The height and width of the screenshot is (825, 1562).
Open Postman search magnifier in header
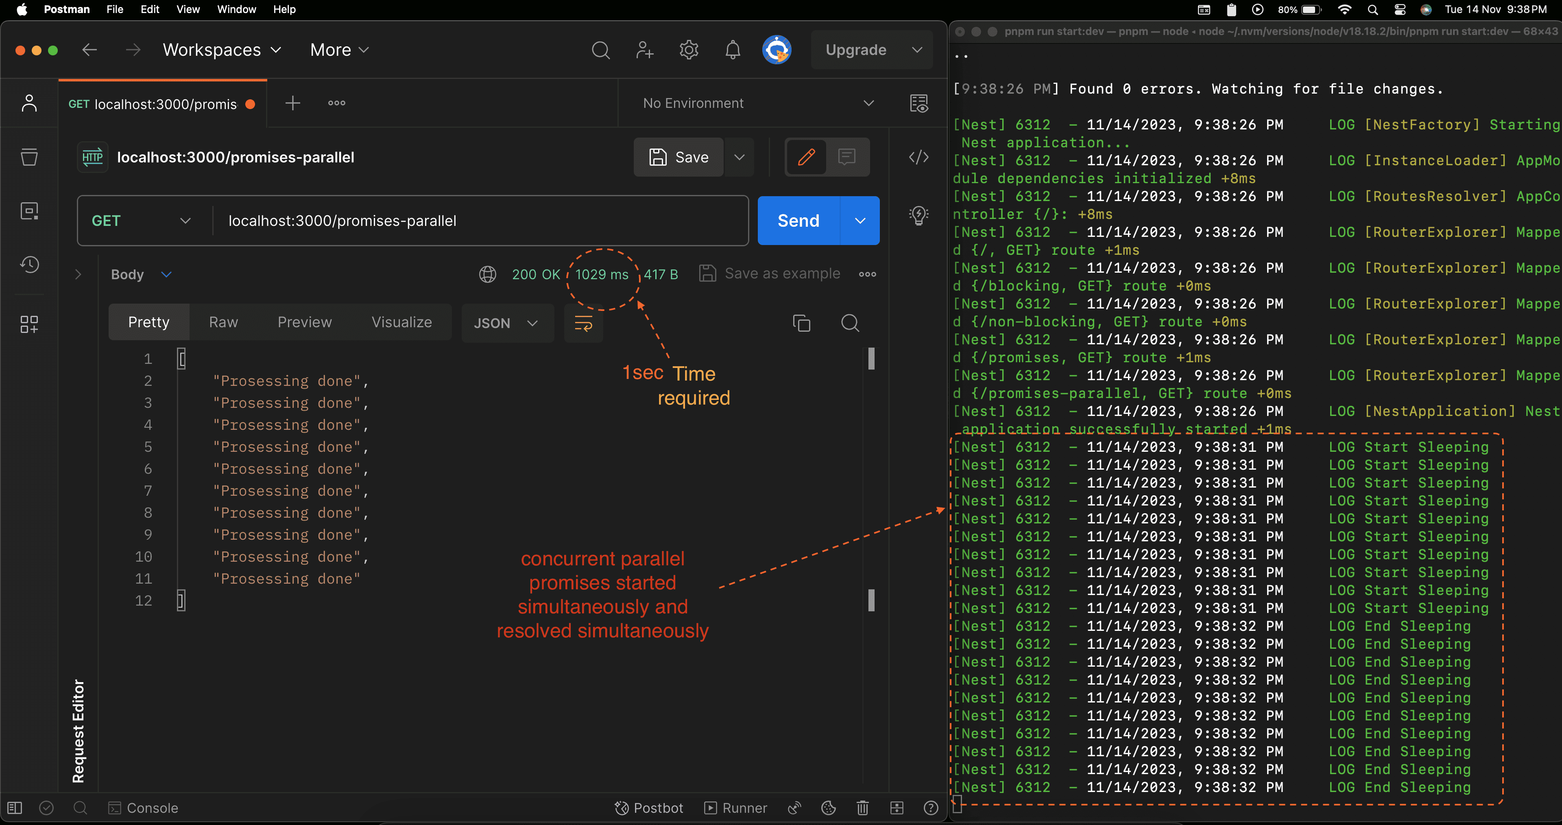600,50
